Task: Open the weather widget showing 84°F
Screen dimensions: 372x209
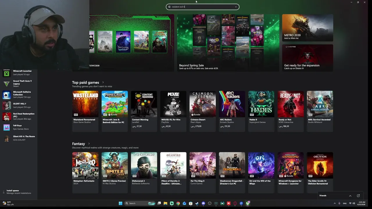Action: [8, 203]
